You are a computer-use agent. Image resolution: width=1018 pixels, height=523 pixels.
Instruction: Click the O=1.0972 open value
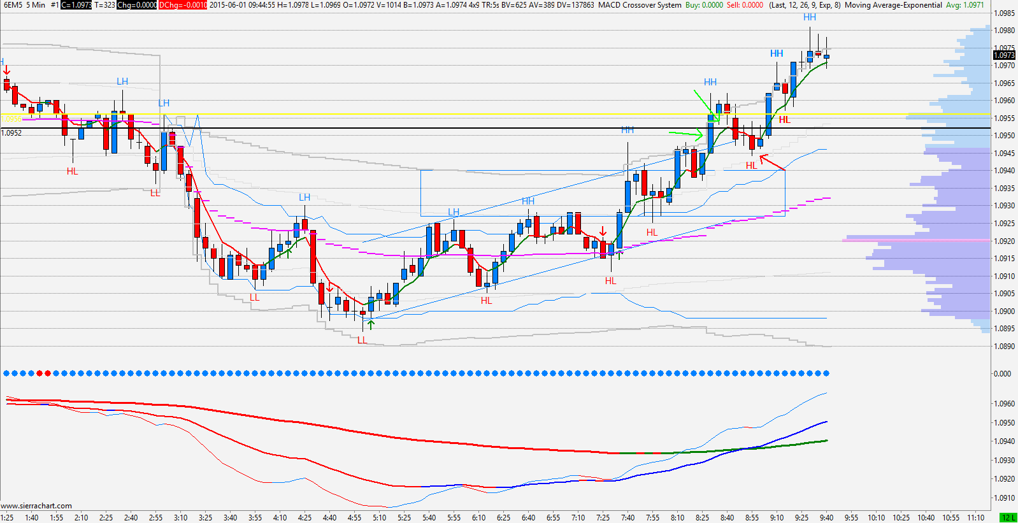coord(359,5)
